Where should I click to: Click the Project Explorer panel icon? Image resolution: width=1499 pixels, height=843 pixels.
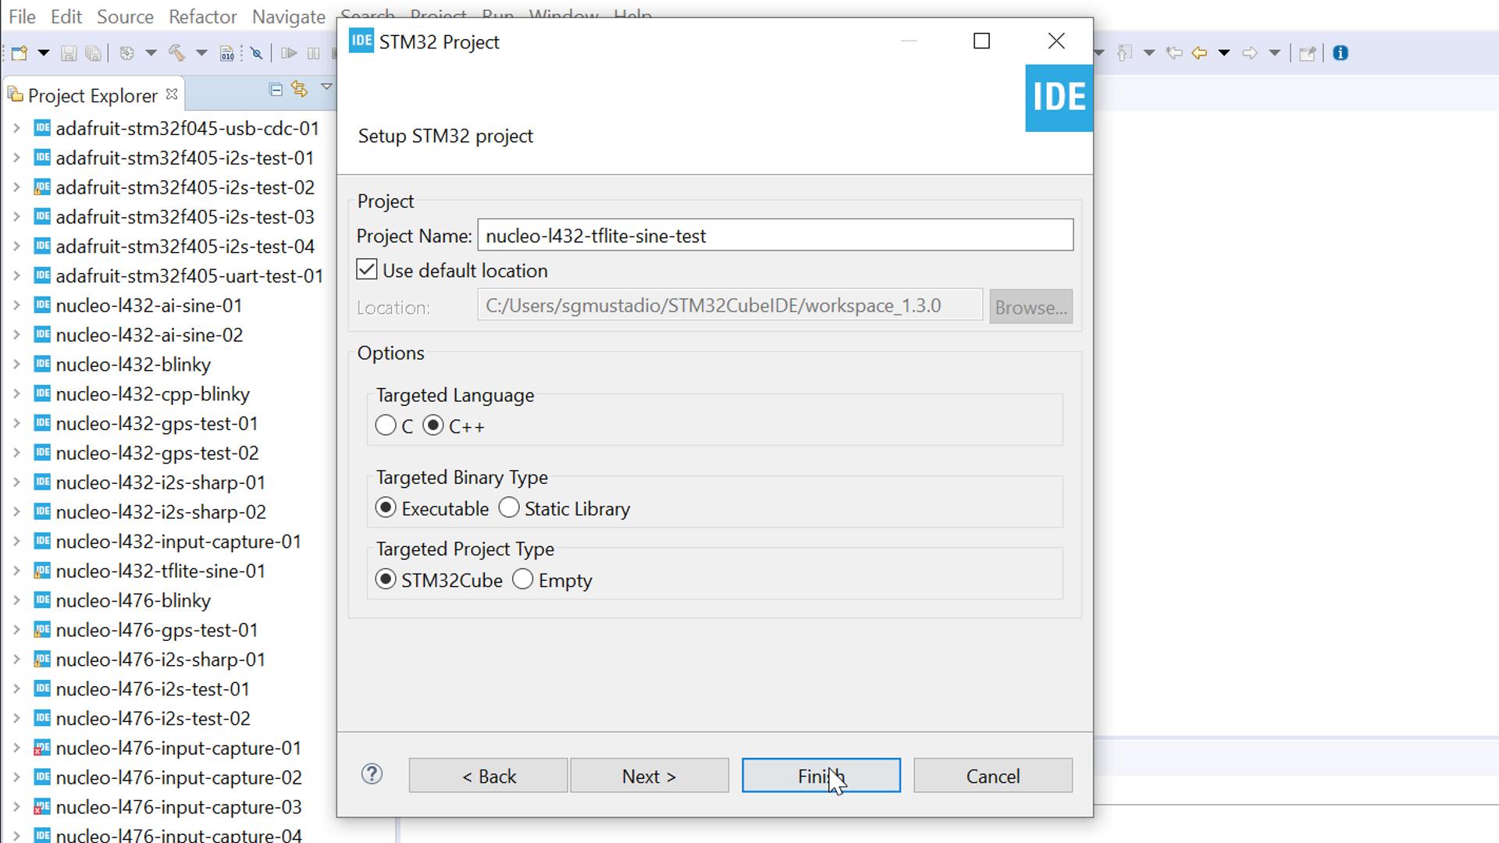coord(16,94)
